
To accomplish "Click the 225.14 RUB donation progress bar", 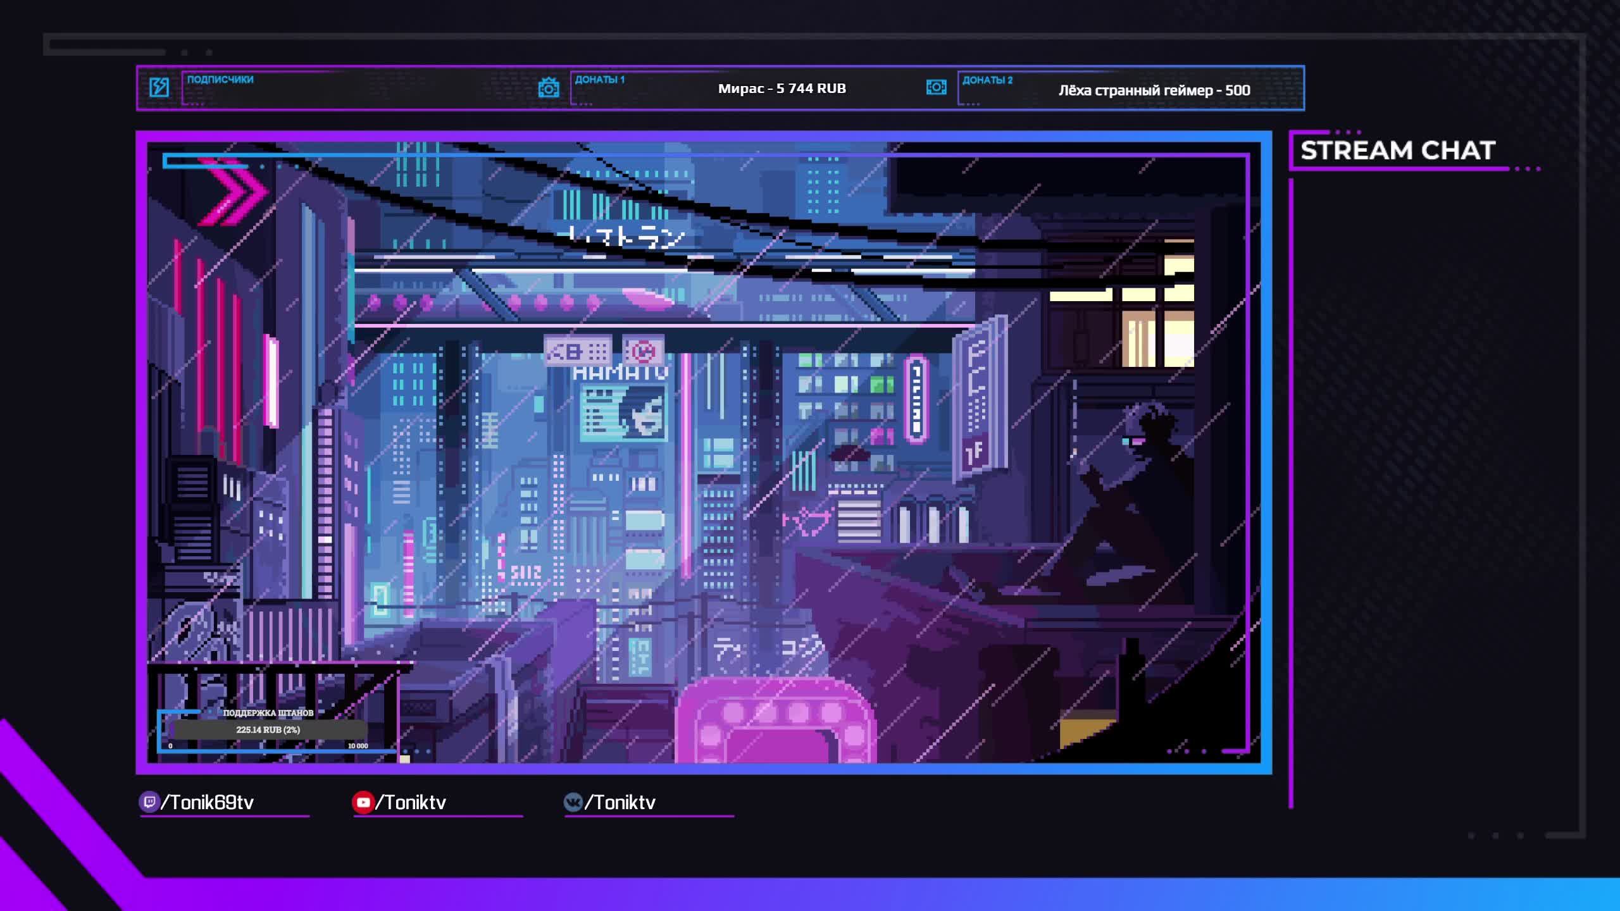I will [x=268, y=729].
